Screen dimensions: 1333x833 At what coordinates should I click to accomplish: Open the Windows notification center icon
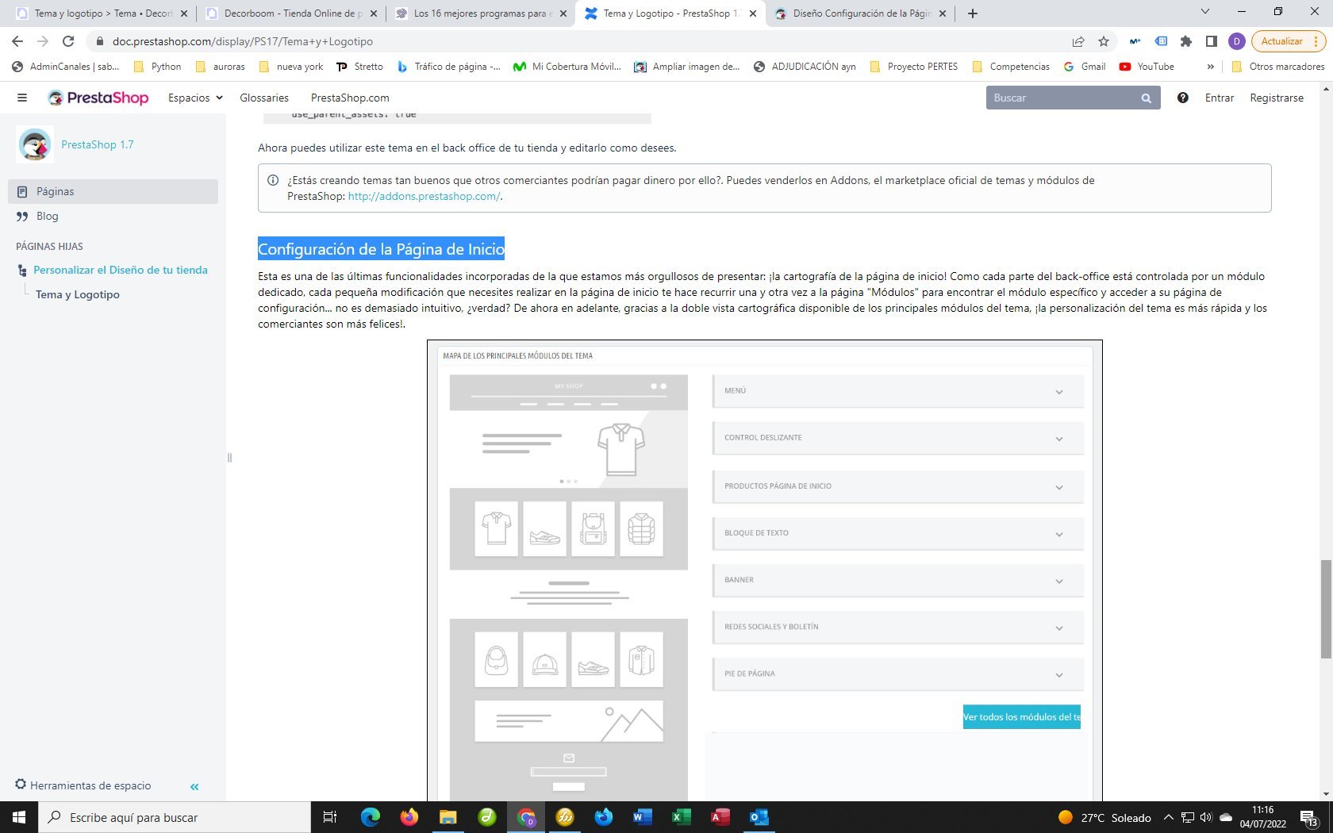pos(1309,818)
